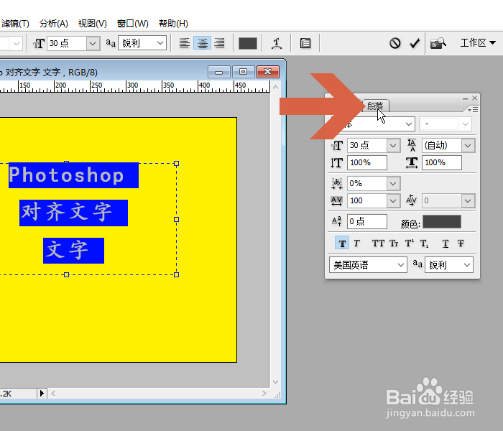The image size is (503, 431).
Task: Click the horizontal scrollbar right arrow
Action: [x=264, y=393]
